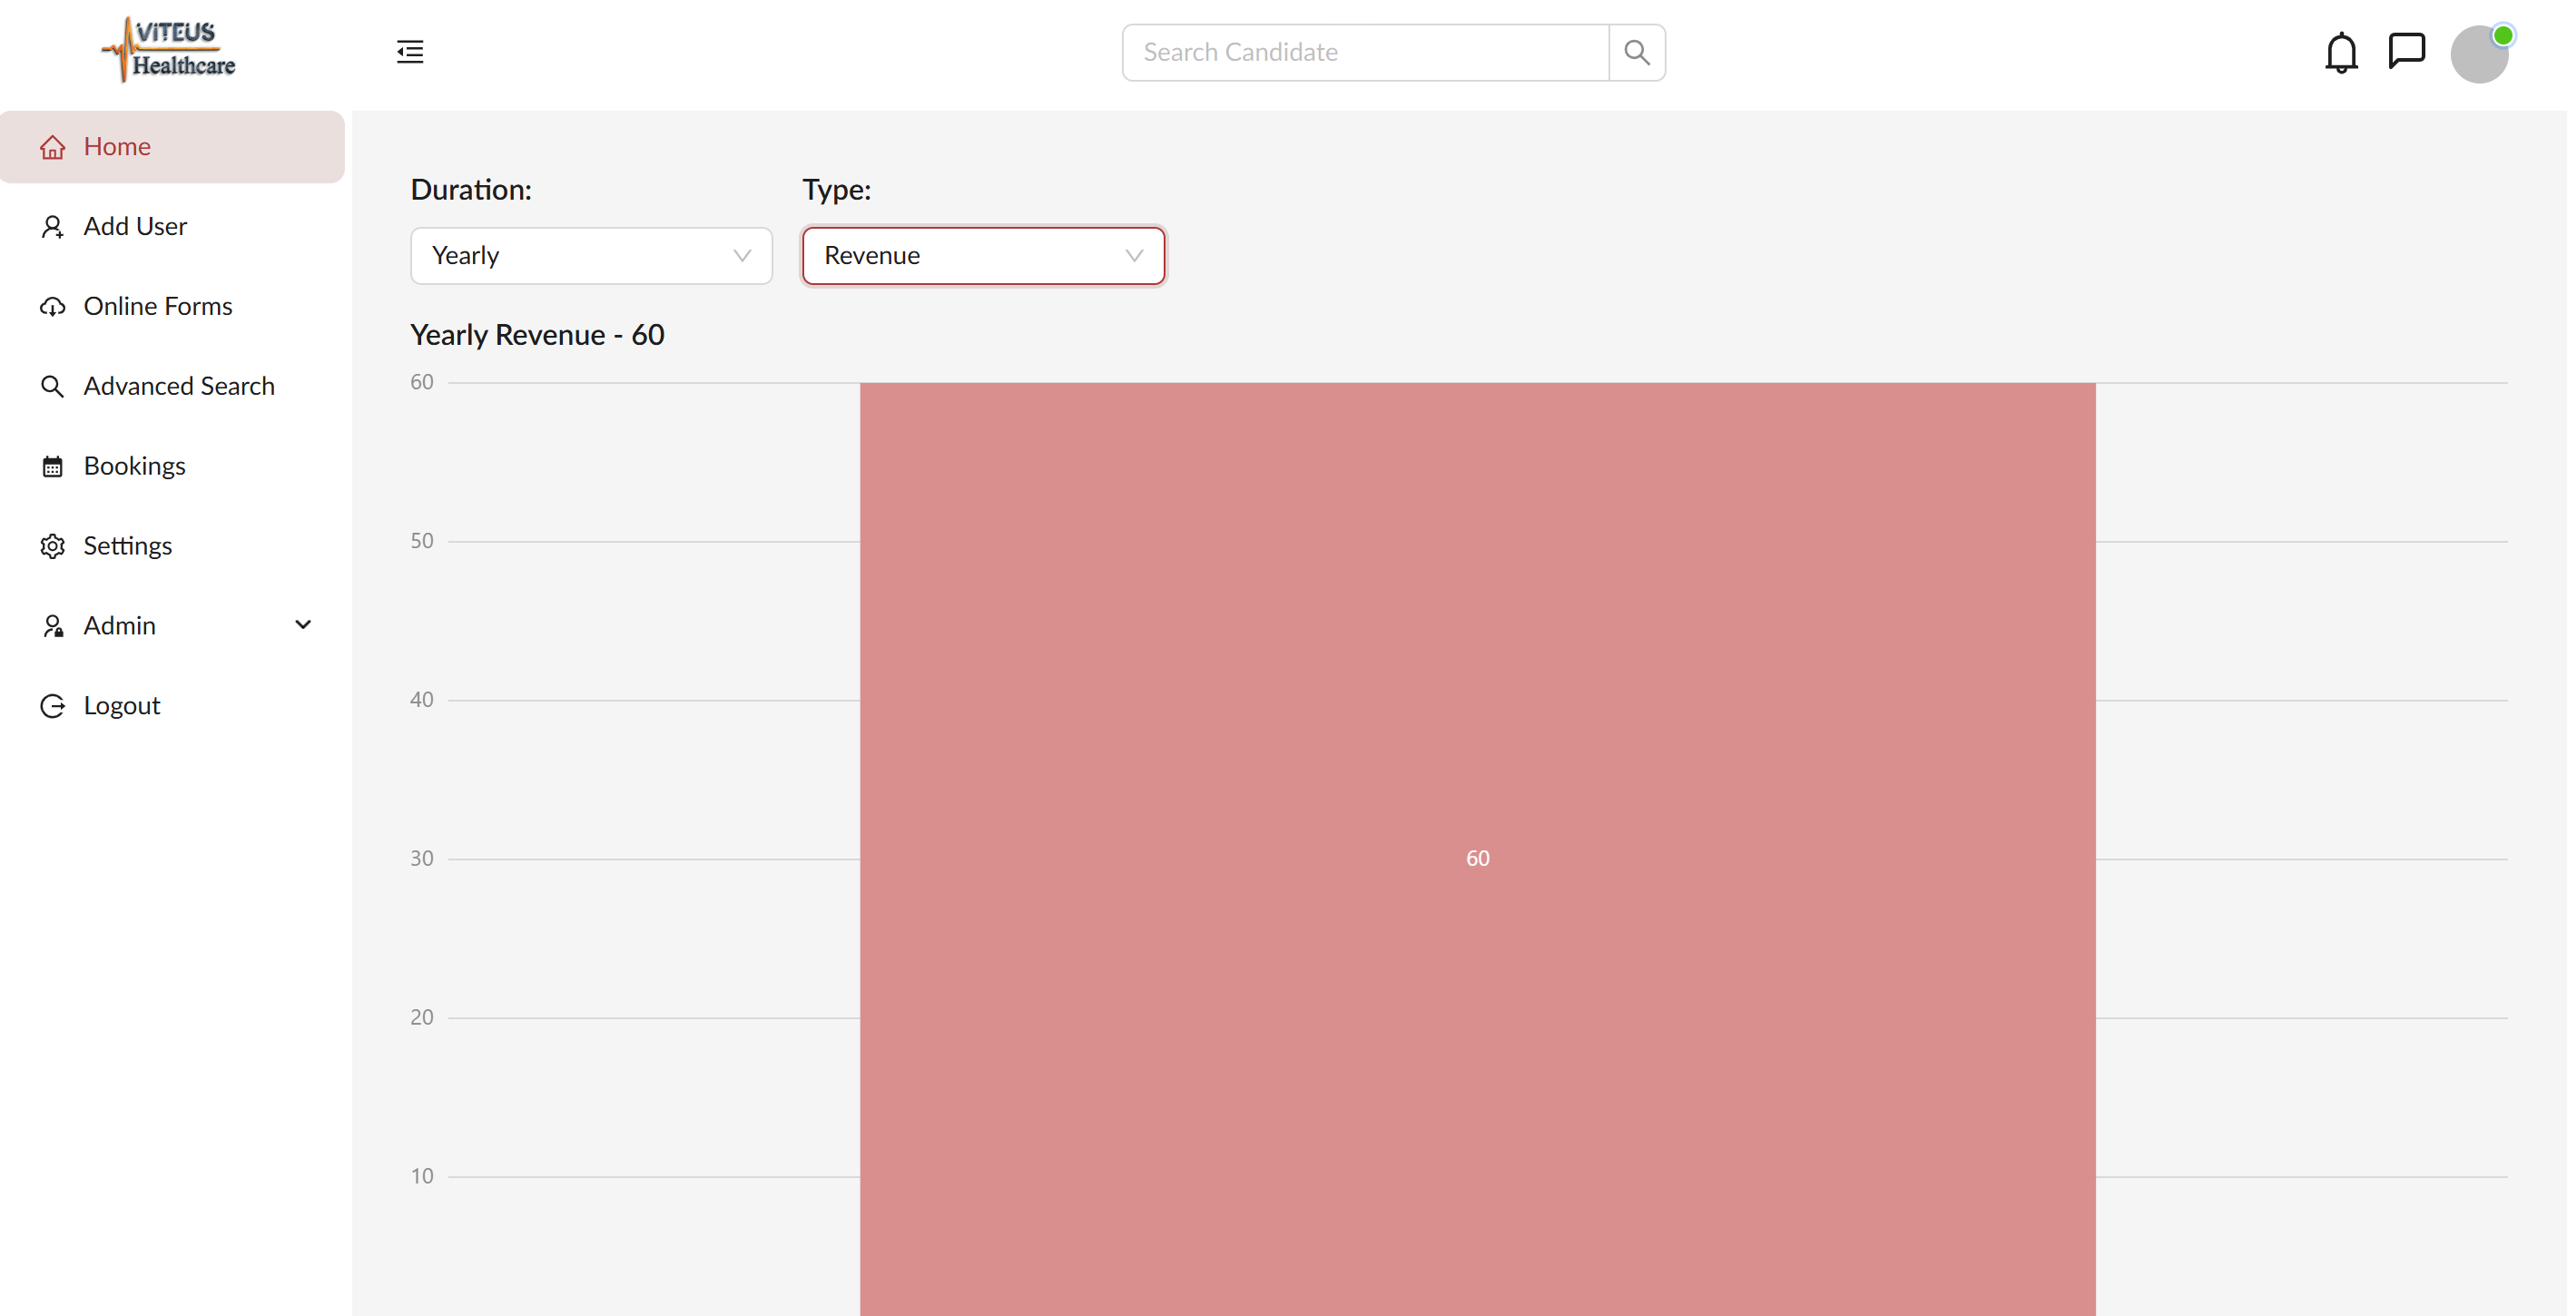Open Add User page
Viewport: 2567px width, 1316px height.
click(134, 226)
